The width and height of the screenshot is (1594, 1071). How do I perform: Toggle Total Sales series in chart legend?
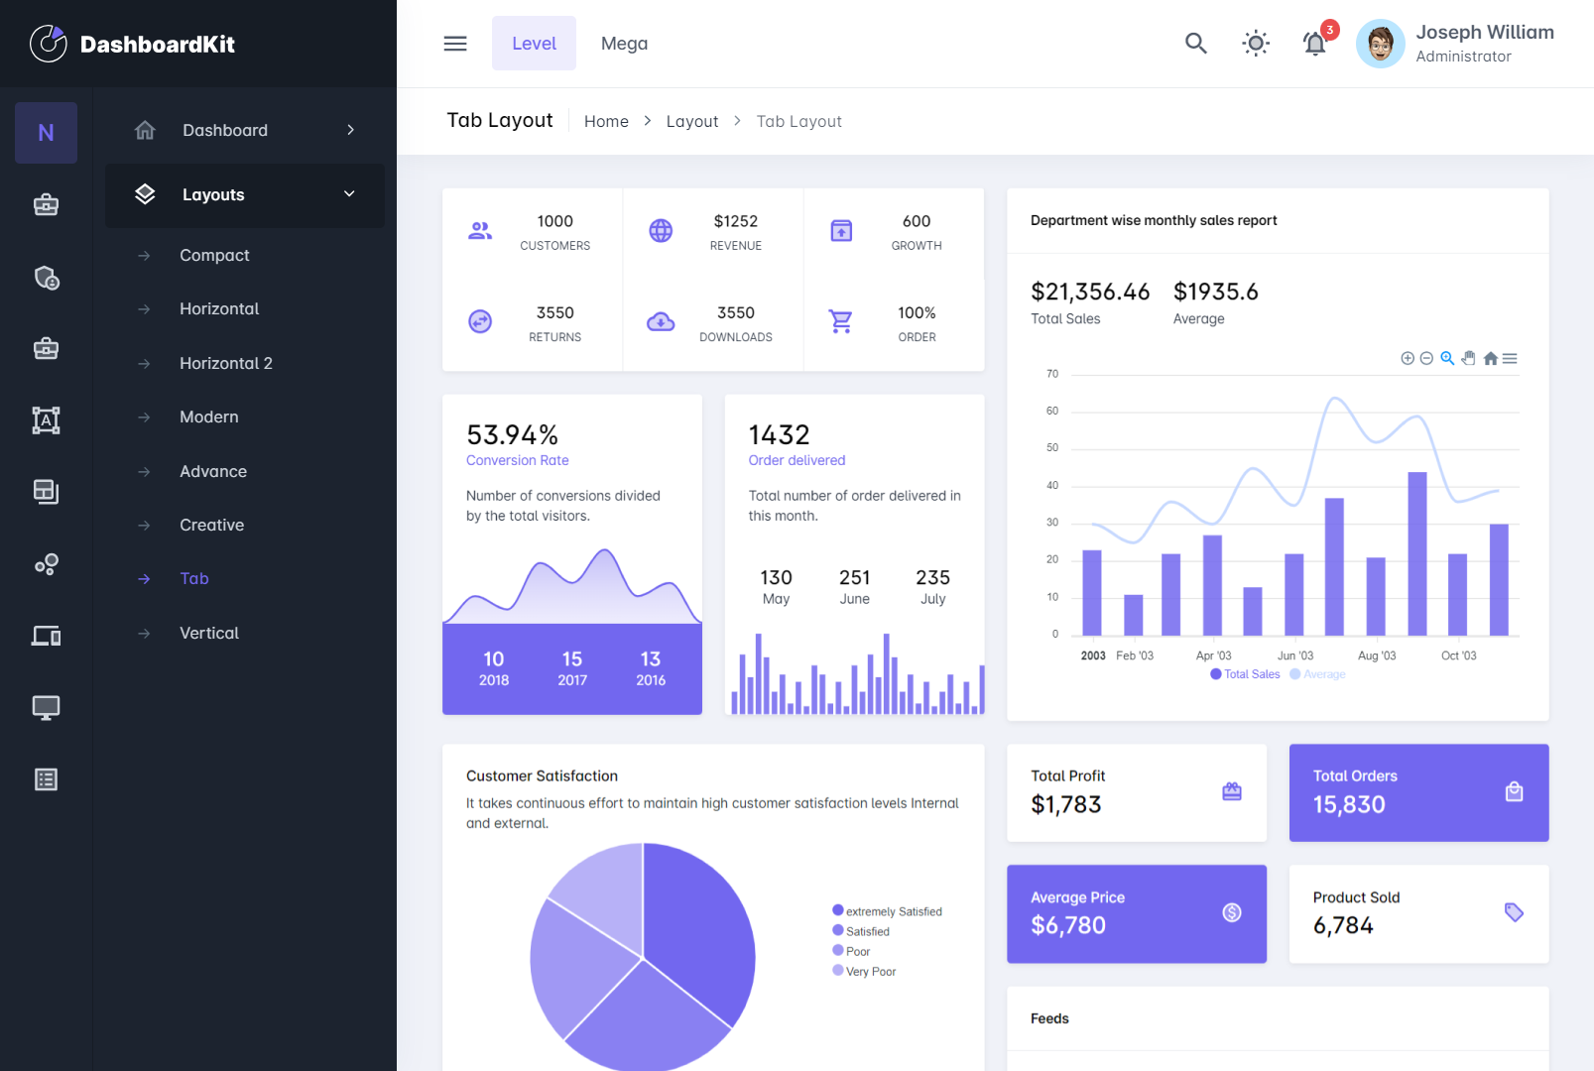click(x=1245, y=674)
